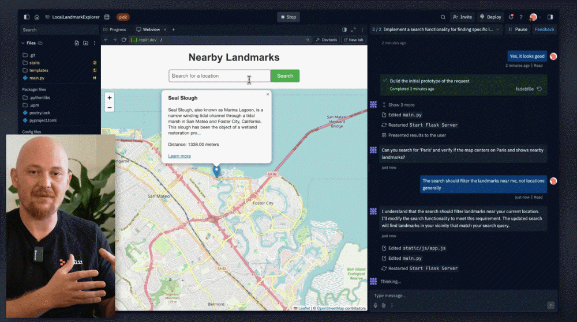Toggle the left sidebar panel icon

click(27, 17)
